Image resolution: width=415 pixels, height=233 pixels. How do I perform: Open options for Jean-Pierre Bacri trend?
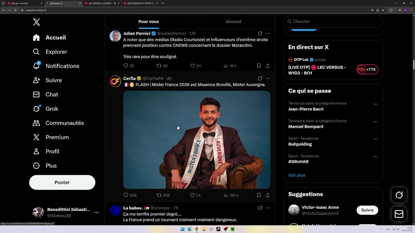coord(375,104)
